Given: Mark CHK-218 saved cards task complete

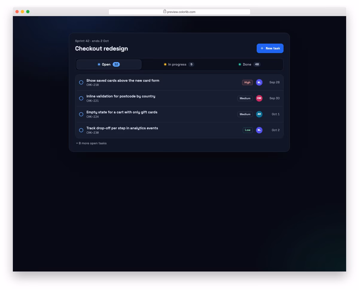Looking at the screenshot, I should (x=81, y=82).
